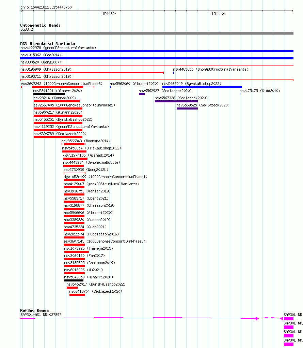Click blue bar of nsv5469049 ByrskaBishop2022
The image size is (303, 348).
tap(202, 87)
